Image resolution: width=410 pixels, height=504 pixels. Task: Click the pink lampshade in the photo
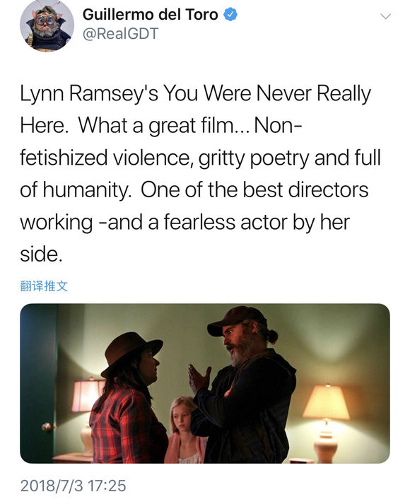tap(87, 396)
